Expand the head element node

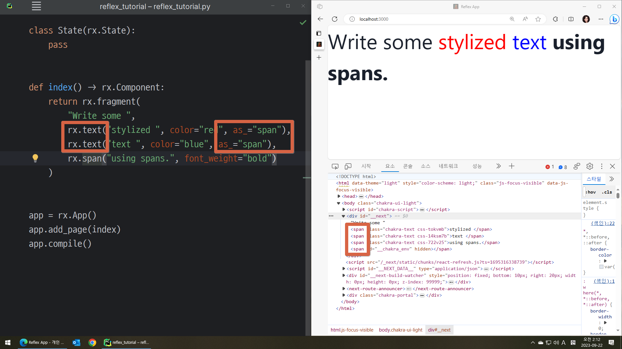point(339,196)
